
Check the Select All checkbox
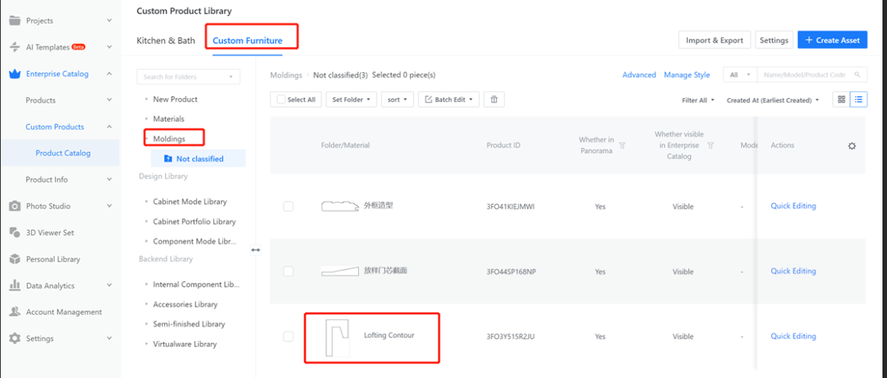[281, 100]
